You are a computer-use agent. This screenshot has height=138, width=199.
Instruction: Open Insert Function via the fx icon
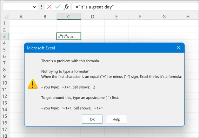coord(66,7)
